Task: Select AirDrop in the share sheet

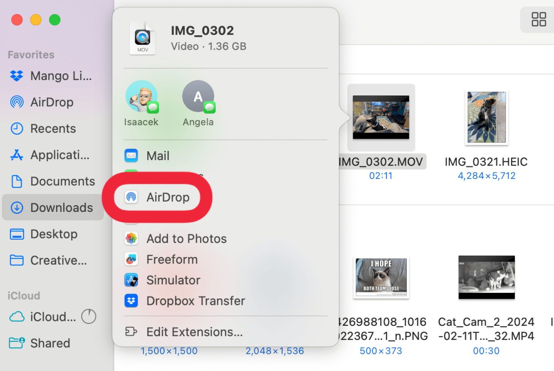Action: click(168, 197)
